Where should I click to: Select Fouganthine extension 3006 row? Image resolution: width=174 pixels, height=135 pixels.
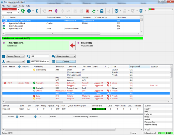86,88
